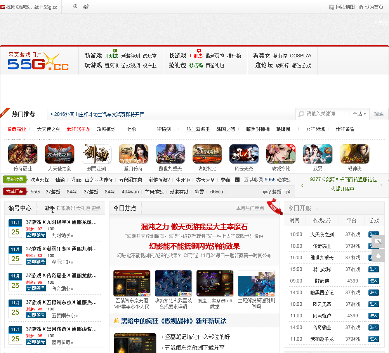This screenshot has height=353, width=389.
Task: Open the 战神诀 game icon
Action: tap(355, 154)
